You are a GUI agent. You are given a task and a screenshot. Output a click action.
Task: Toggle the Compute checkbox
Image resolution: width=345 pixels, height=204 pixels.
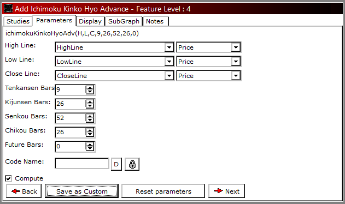coord(8,178)
